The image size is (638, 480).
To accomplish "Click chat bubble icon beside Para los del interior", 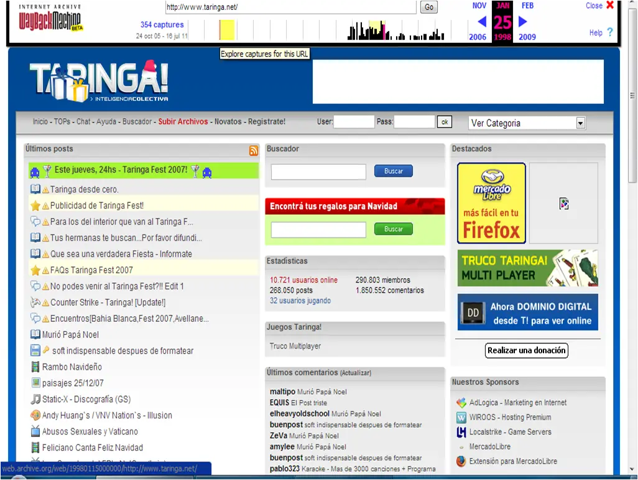I will coord(35,222).
